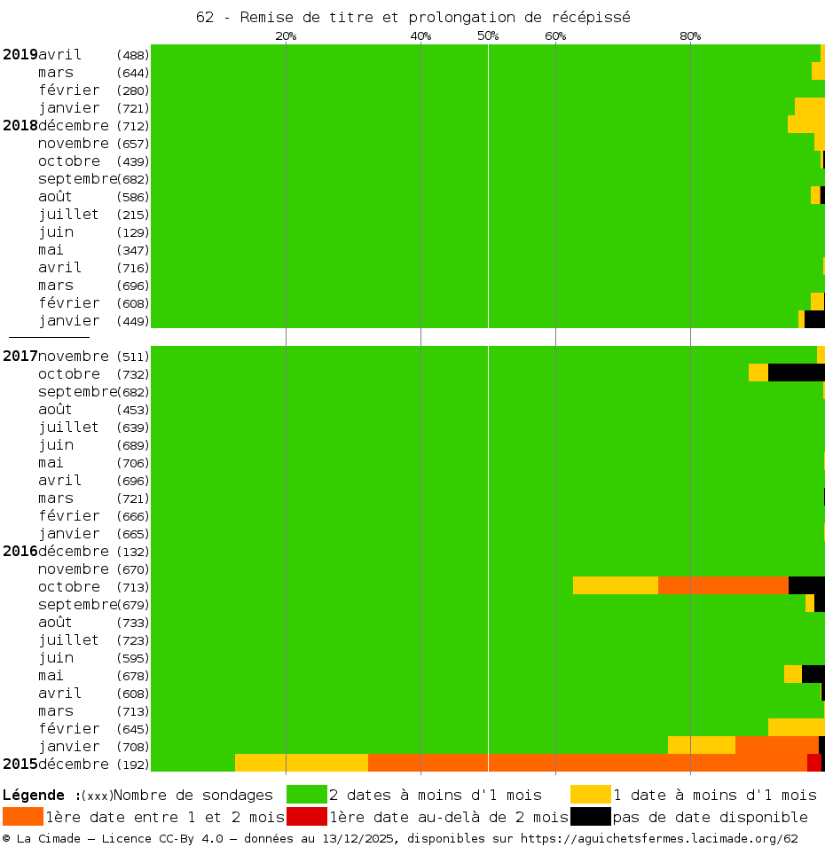Click the yellow segment in février (645) bar

pos(796,727)
